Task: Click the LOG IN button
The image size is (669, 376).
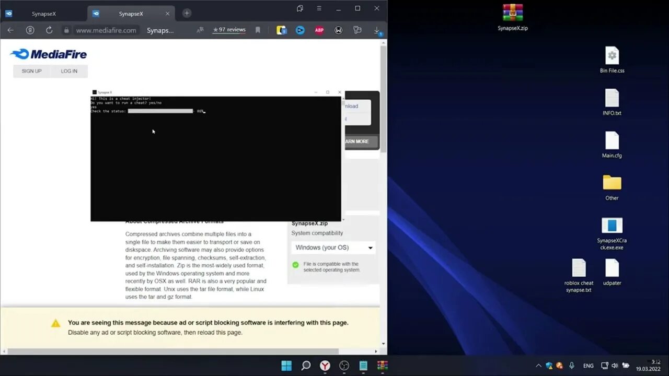Action: (x=69, y=71)
